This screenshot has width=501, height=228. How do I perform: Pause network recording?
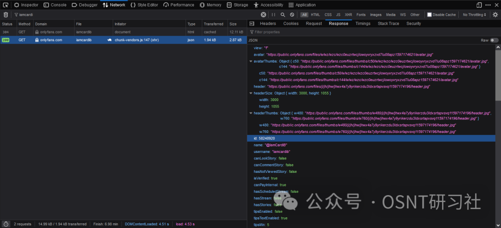(274, 15)
